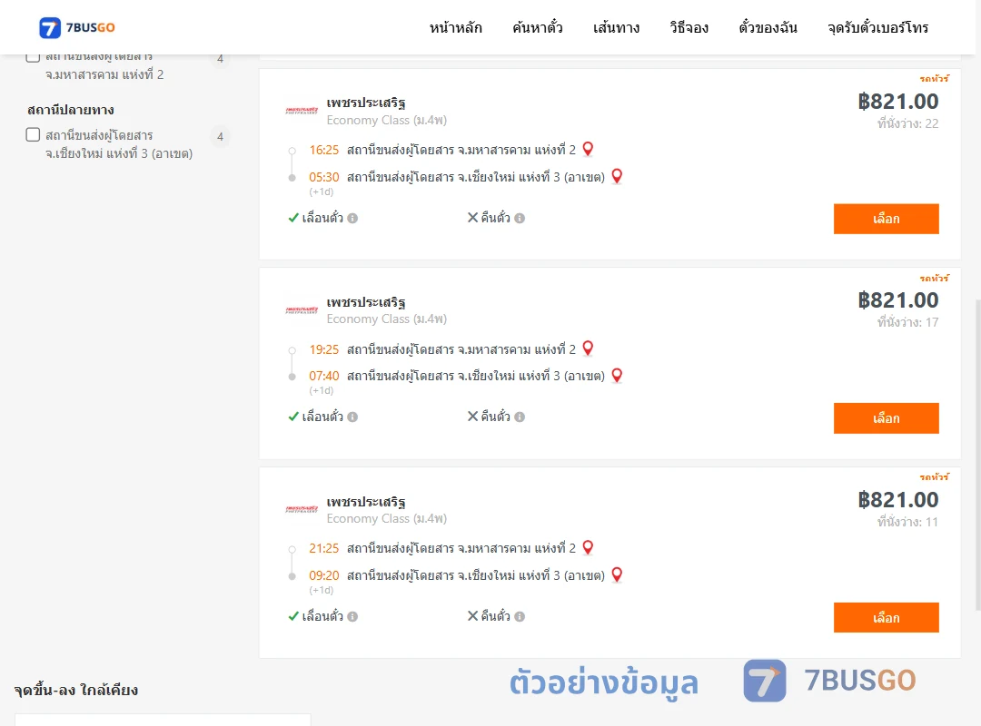
Task: Show map pin for 16:25 Maha Sarakham station
Action: tap(588, 149)
